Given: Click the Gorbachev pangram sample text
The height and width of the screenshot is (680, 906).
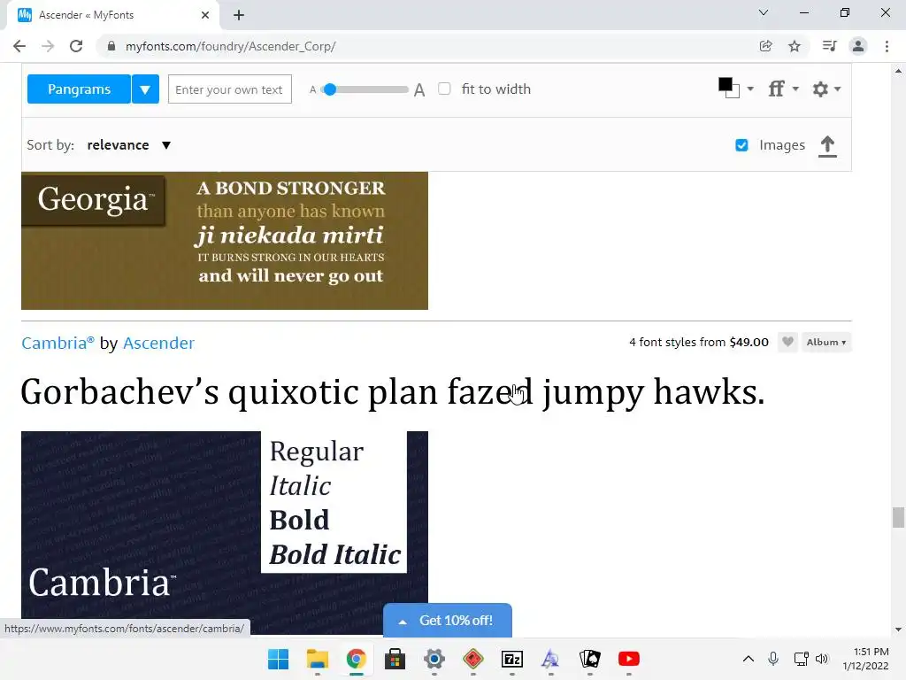Looking at the screenshot, I should click(x=393, y=392).
